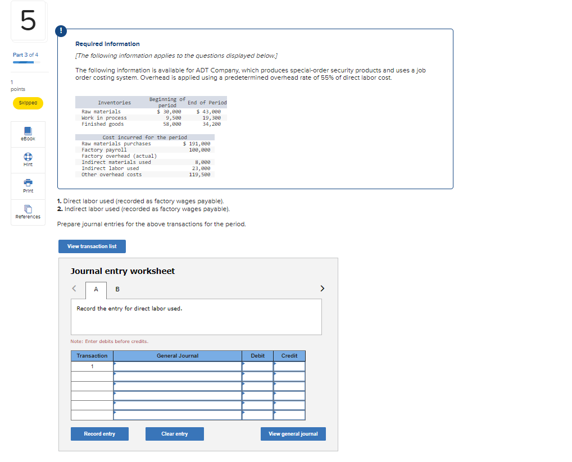Click the Work in process row label
Image resolution: width=572 pixels, height=462 pixels.
[104, 118]
